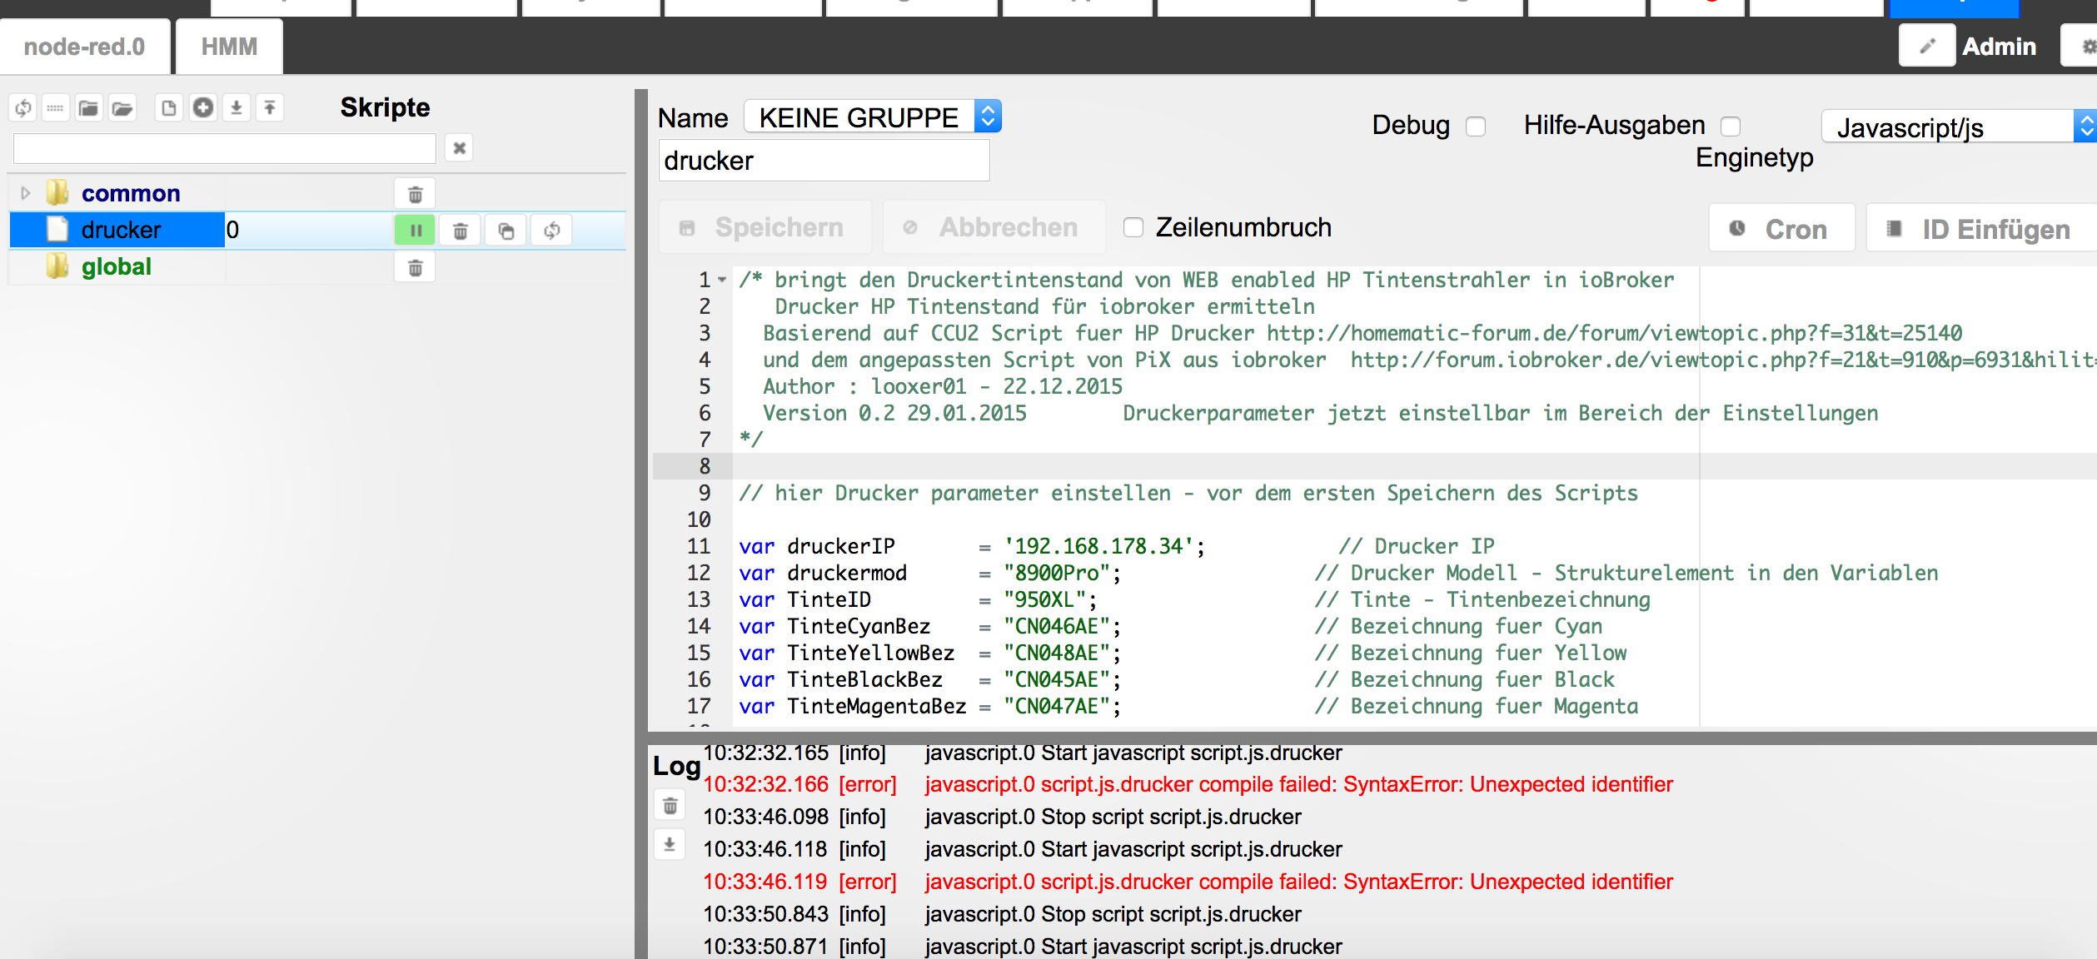2097x959 pixels.
Task: Restart the drucker script
Action: click(551, 231)
